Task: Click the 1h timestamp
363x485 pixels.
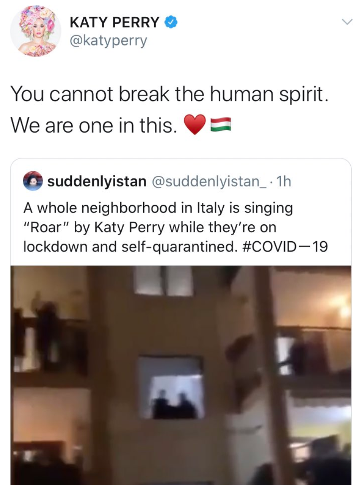Action: [284, 182]
